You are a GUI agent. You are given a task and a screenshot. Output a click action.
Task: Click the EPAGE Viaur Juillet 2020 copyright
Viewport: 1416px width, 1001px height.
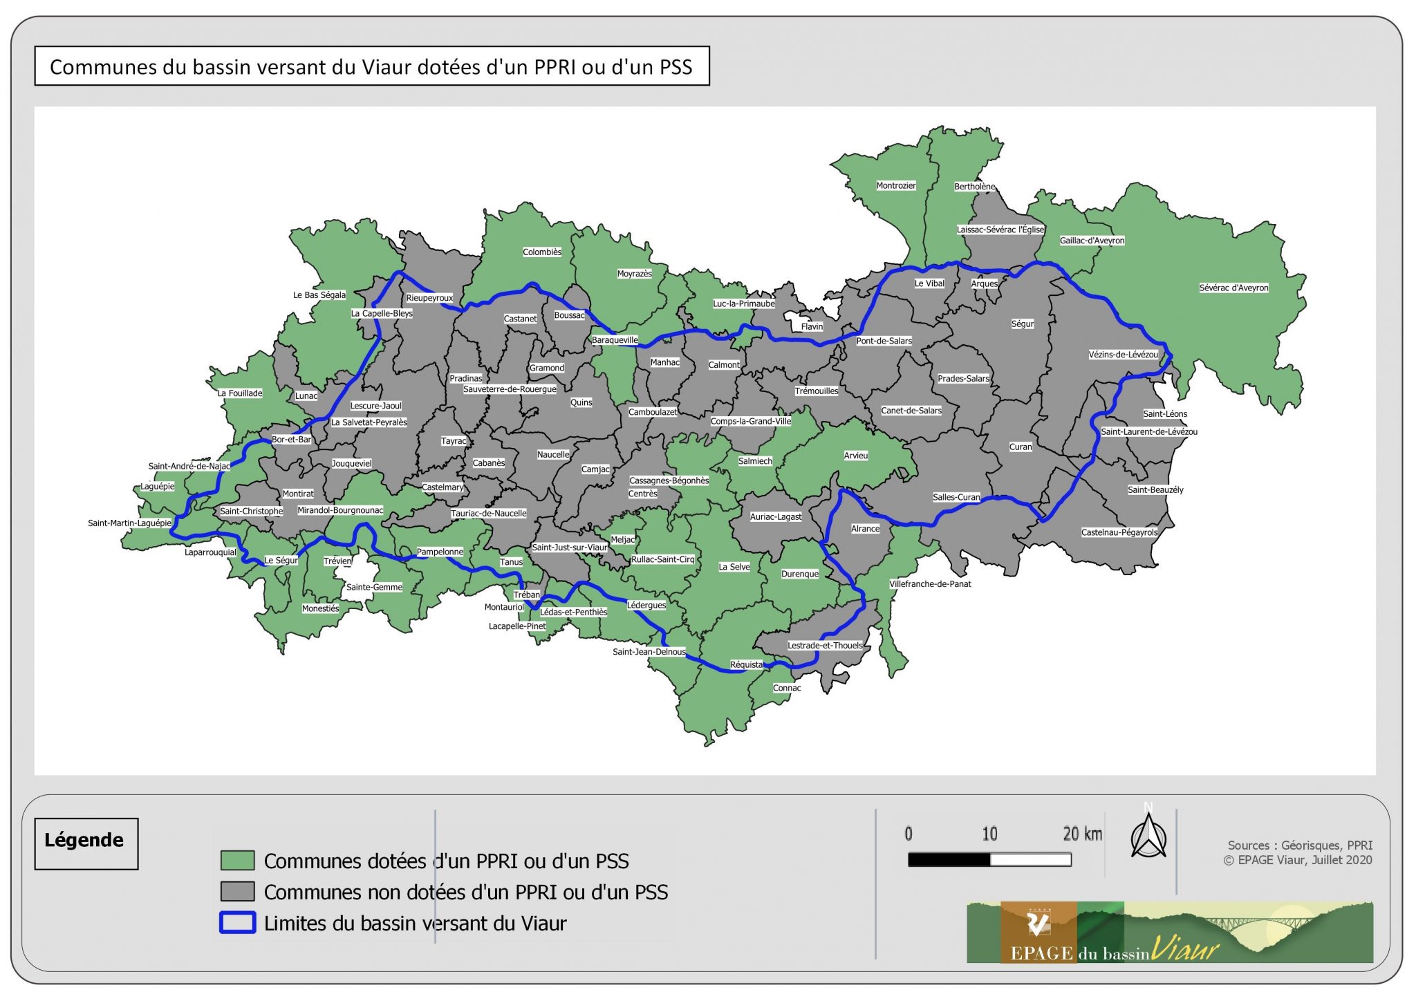pyautogui.click(x=1297, y=860)
